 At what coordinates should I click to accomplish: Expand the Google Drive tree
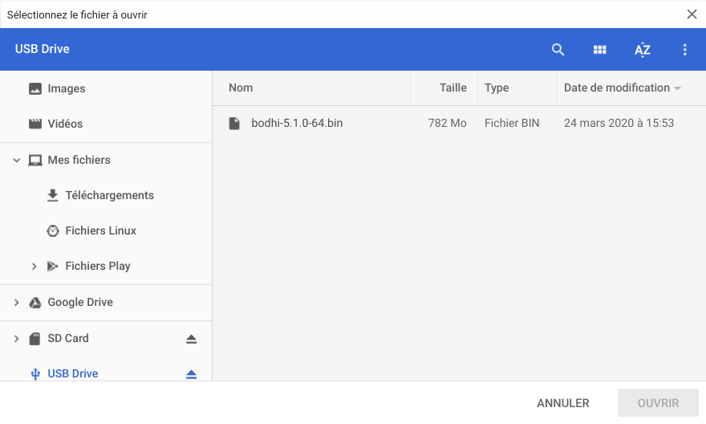pos(17,303)
